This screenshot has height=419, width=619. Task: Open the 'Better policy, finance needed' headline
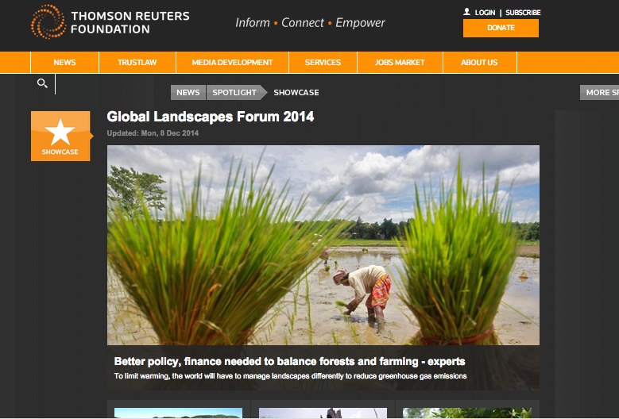(x=289, y=361)
